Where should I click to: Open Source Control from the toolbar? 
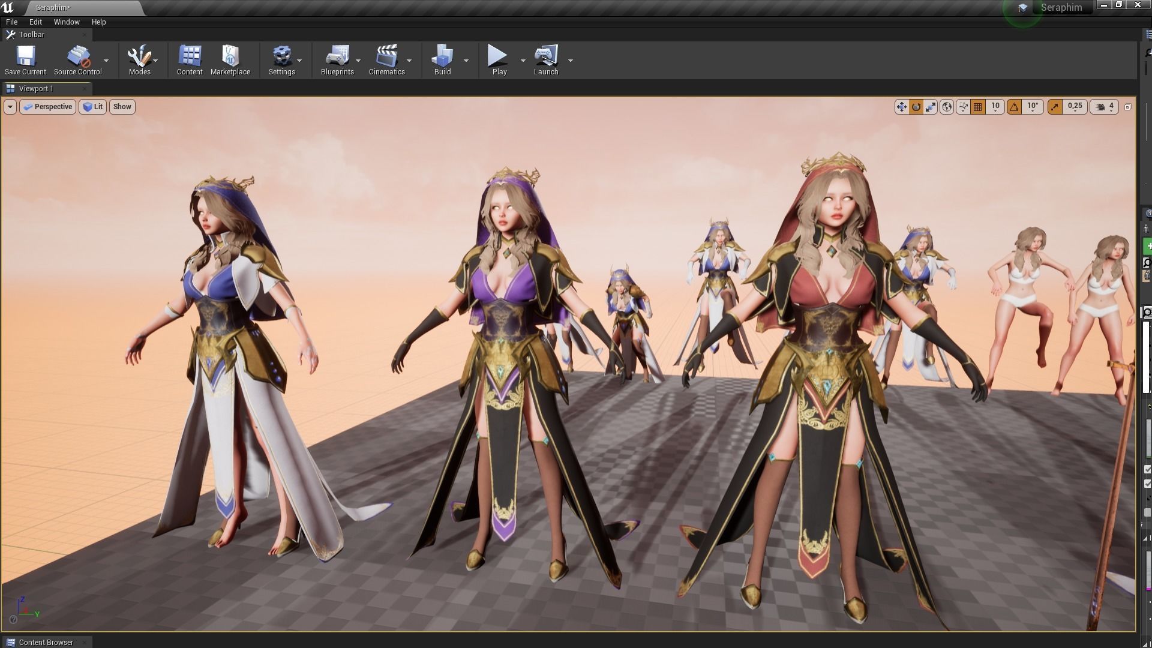pos(78,60)
